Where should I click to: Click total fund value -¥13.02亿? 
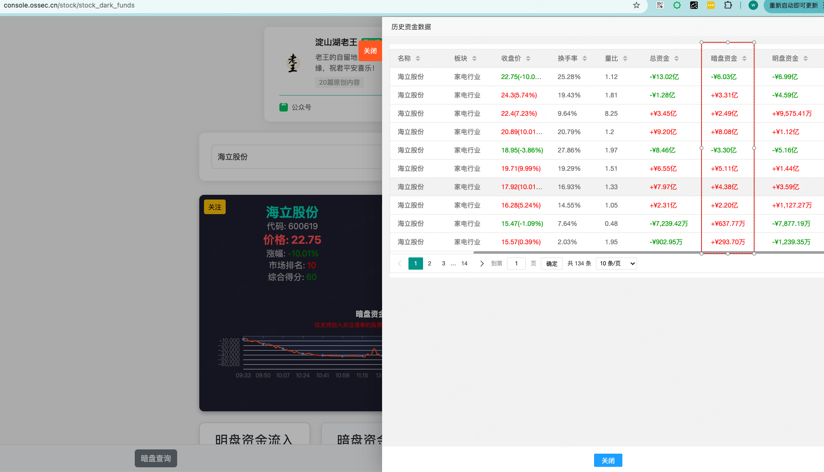pyautogui.click(x=664, y=77)
